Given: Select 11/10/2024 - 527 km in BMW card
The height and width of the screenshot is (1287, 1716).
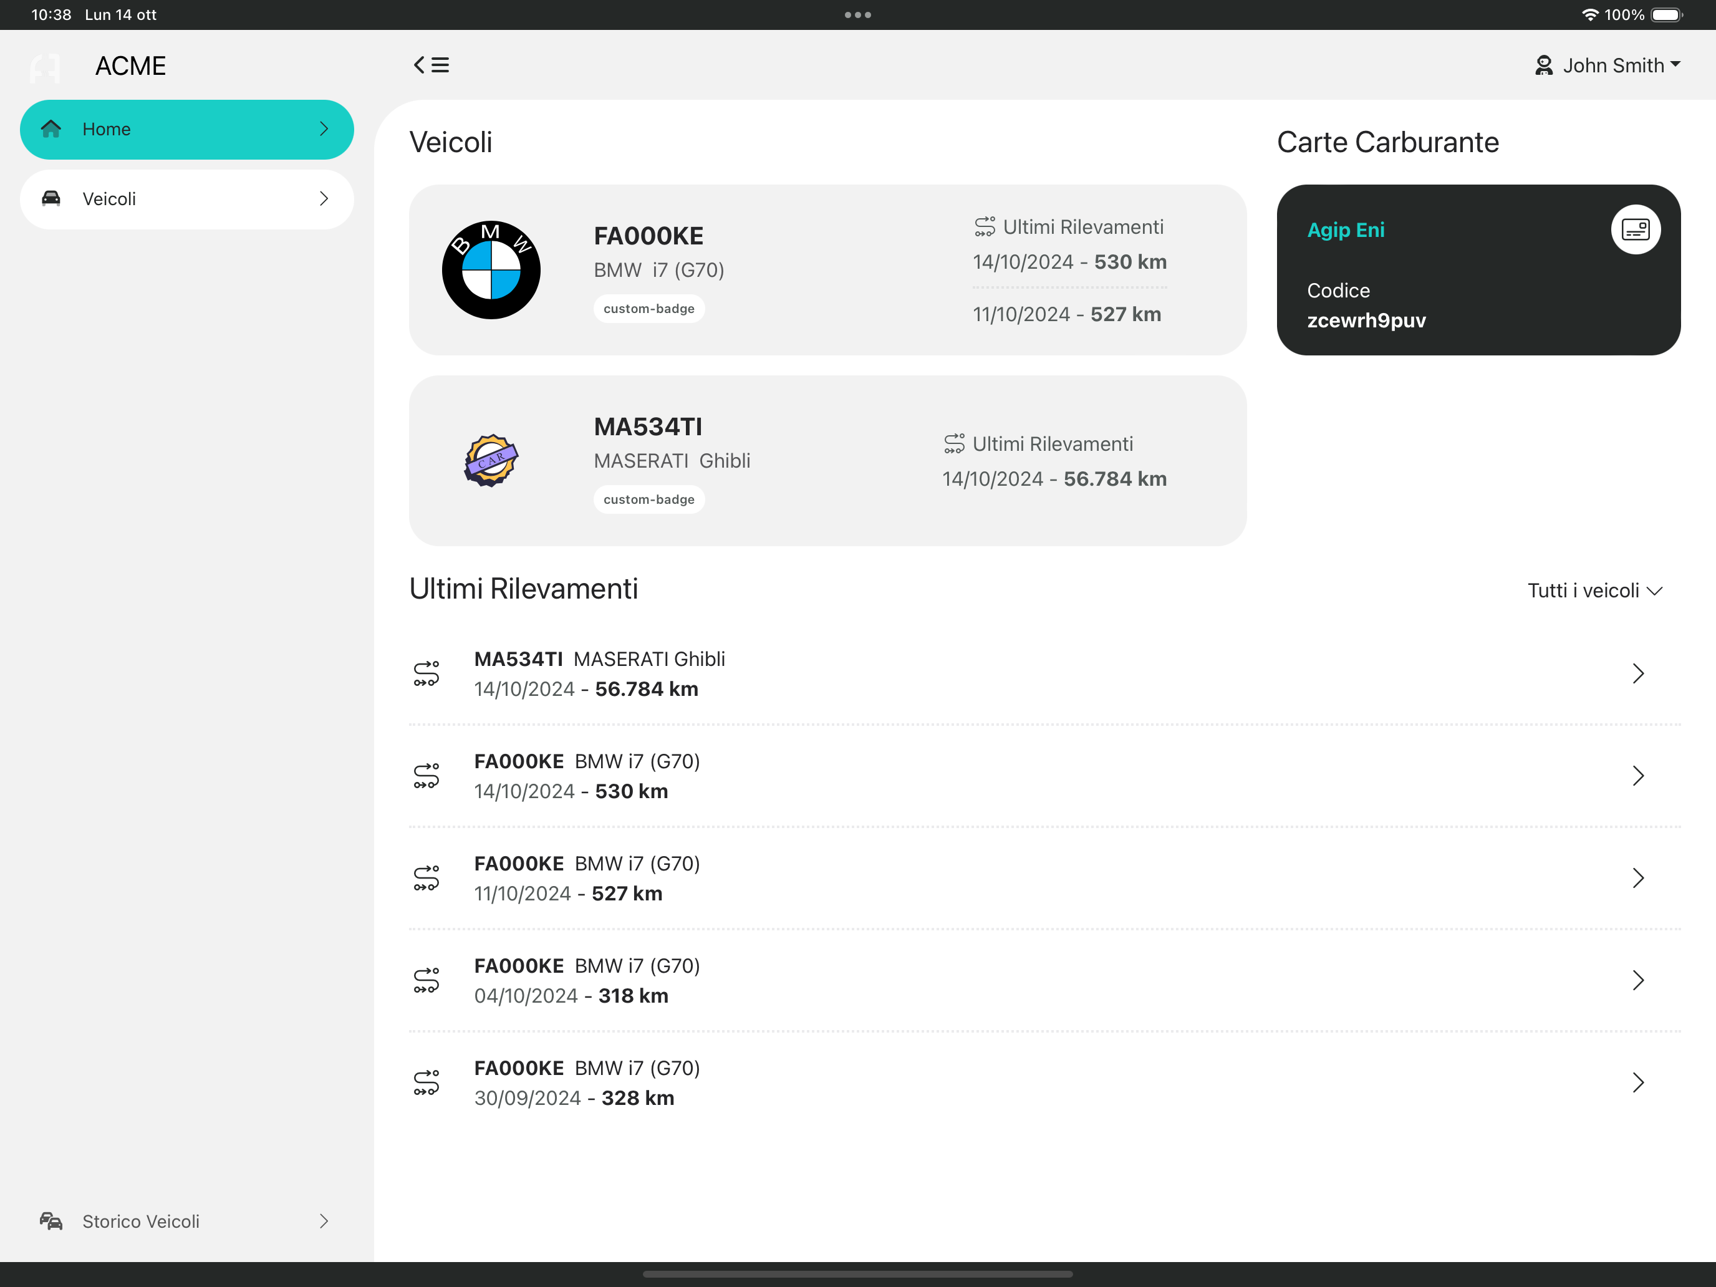Looking at the screenshot, I should 1067,314.
